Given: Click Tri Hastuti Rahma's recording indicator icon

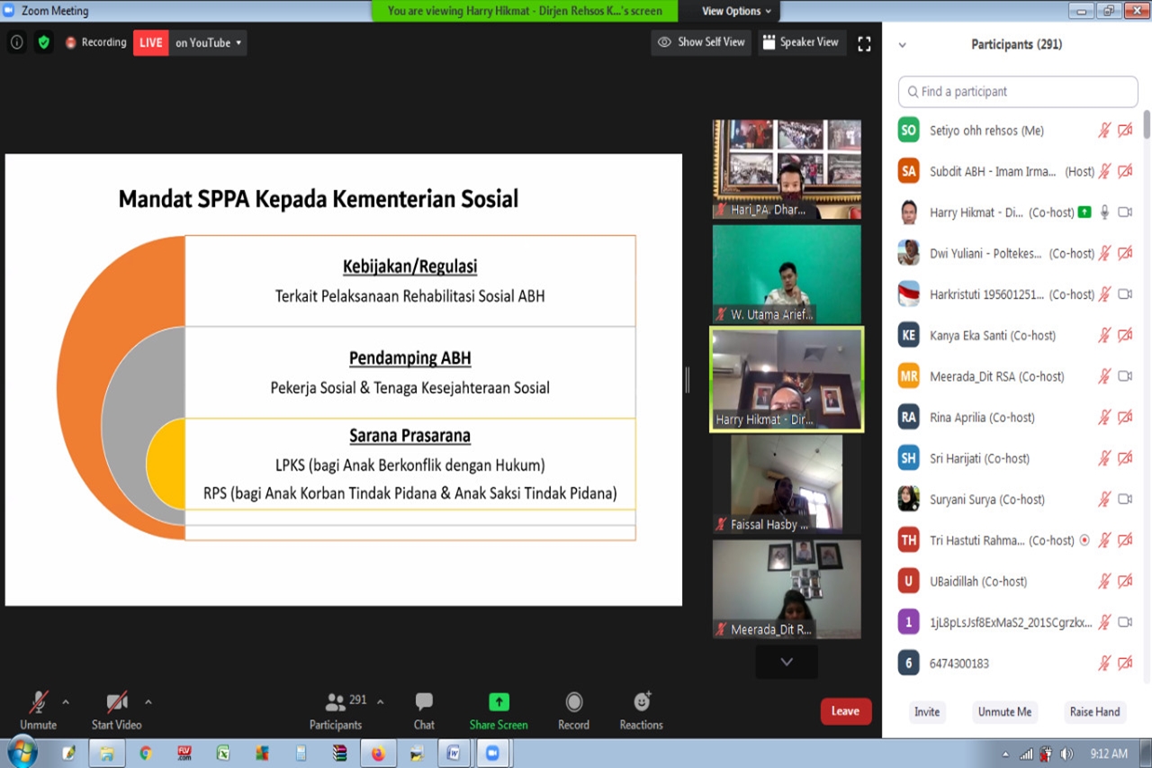Looking at the screenshot, I should point(1084,540).
